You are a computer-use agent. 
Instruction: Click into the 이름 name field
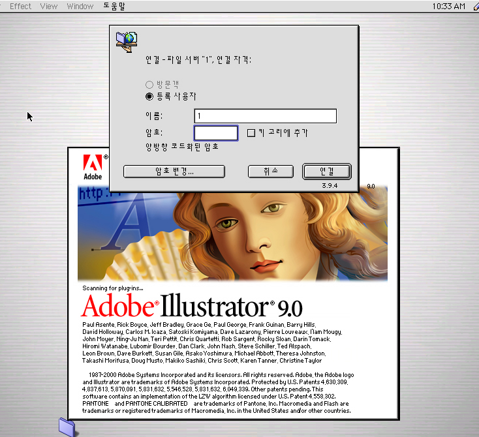click(x=265, y=116)
